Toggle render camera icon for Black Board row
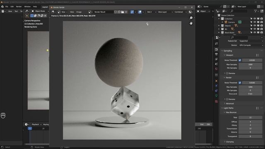This screenshot has width=265, height=149. point(262,32)
